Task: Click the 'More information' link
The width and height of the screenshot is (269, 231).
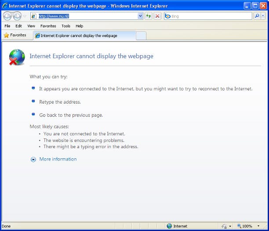Action: (x=58, y=159)
